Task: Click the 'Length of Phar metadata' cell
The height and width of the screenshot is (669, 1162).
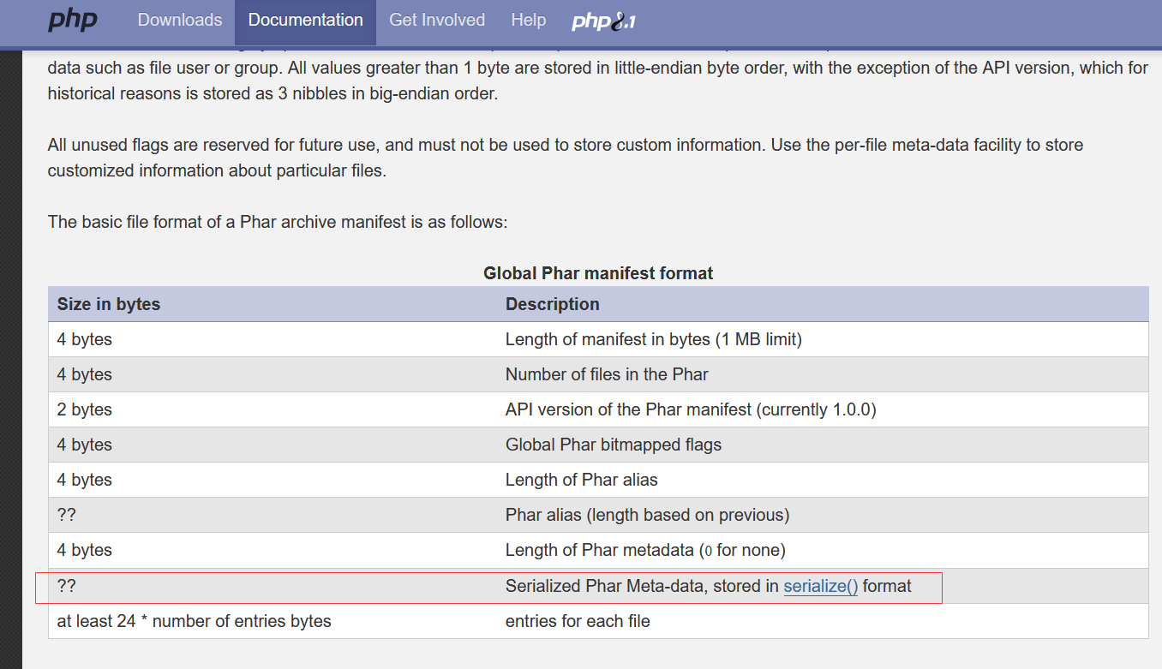Action: coord(645,550)
